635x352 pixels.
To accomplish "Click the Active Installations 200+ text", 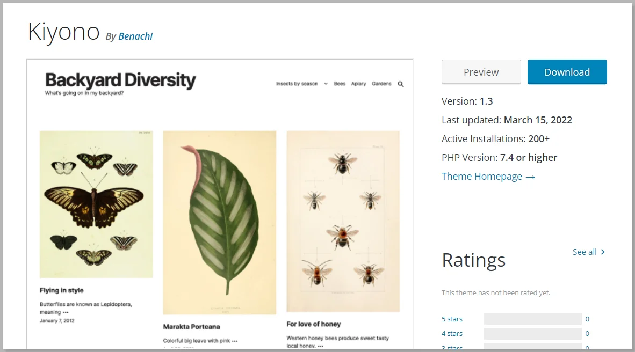I will click(x=495, y=139).
